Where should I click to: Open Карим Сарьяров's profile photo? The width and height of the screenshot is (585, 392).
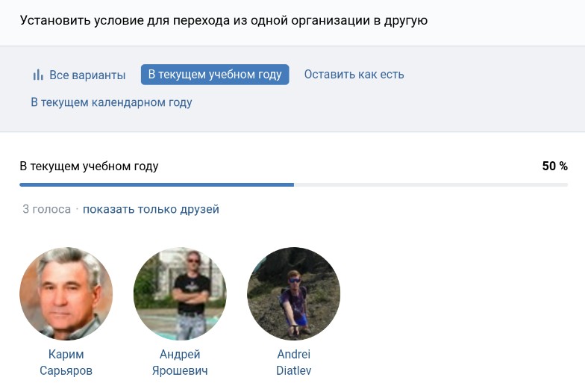[x=66, y=293]
